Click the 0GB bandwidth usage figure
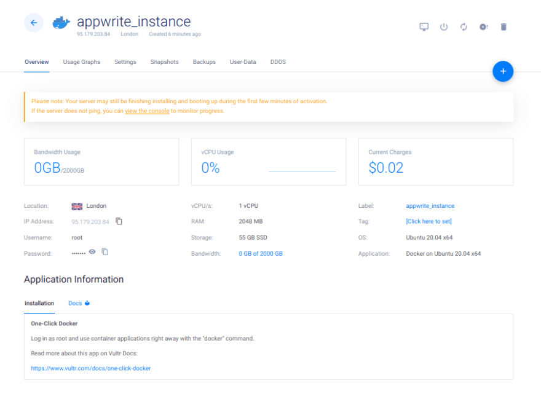This screenshot has width=541, height=399. click(47, 168)
